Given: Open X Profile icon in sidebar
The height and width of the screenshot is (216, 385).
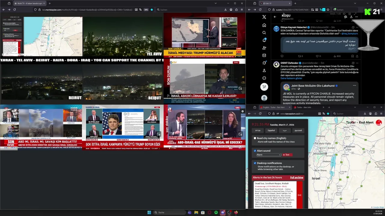Looking at the screenshot, I should coord(264,70).
